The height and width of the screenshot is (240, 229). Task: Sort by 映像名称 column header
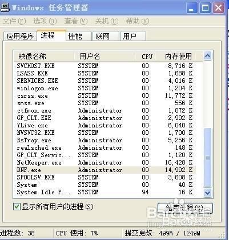[x=44, y=57]
